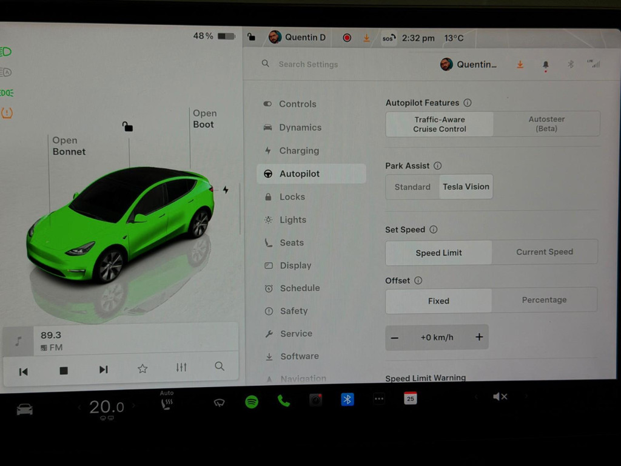Click the Search Settings field
This screenshot has width=621, height=466.
309,64
